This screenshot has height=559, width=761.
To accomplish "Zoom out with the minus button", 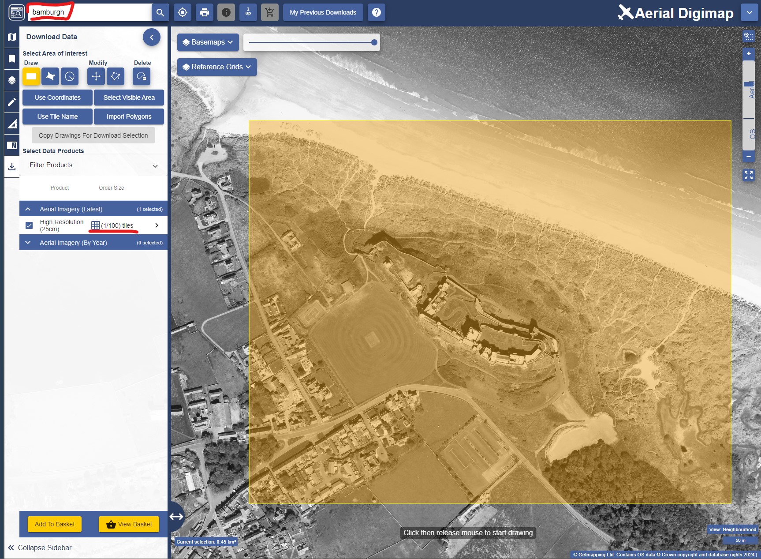I will [749, 157].
